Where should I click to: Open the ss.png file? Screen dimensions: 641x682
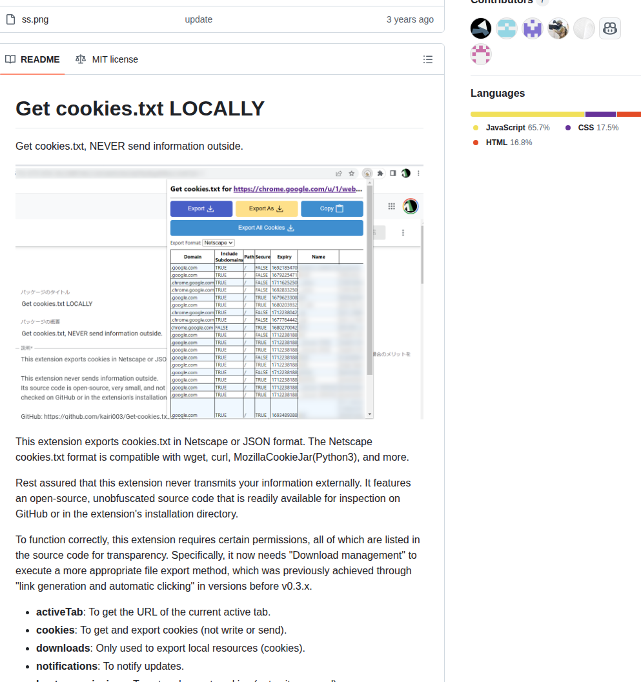pos(36,19)
